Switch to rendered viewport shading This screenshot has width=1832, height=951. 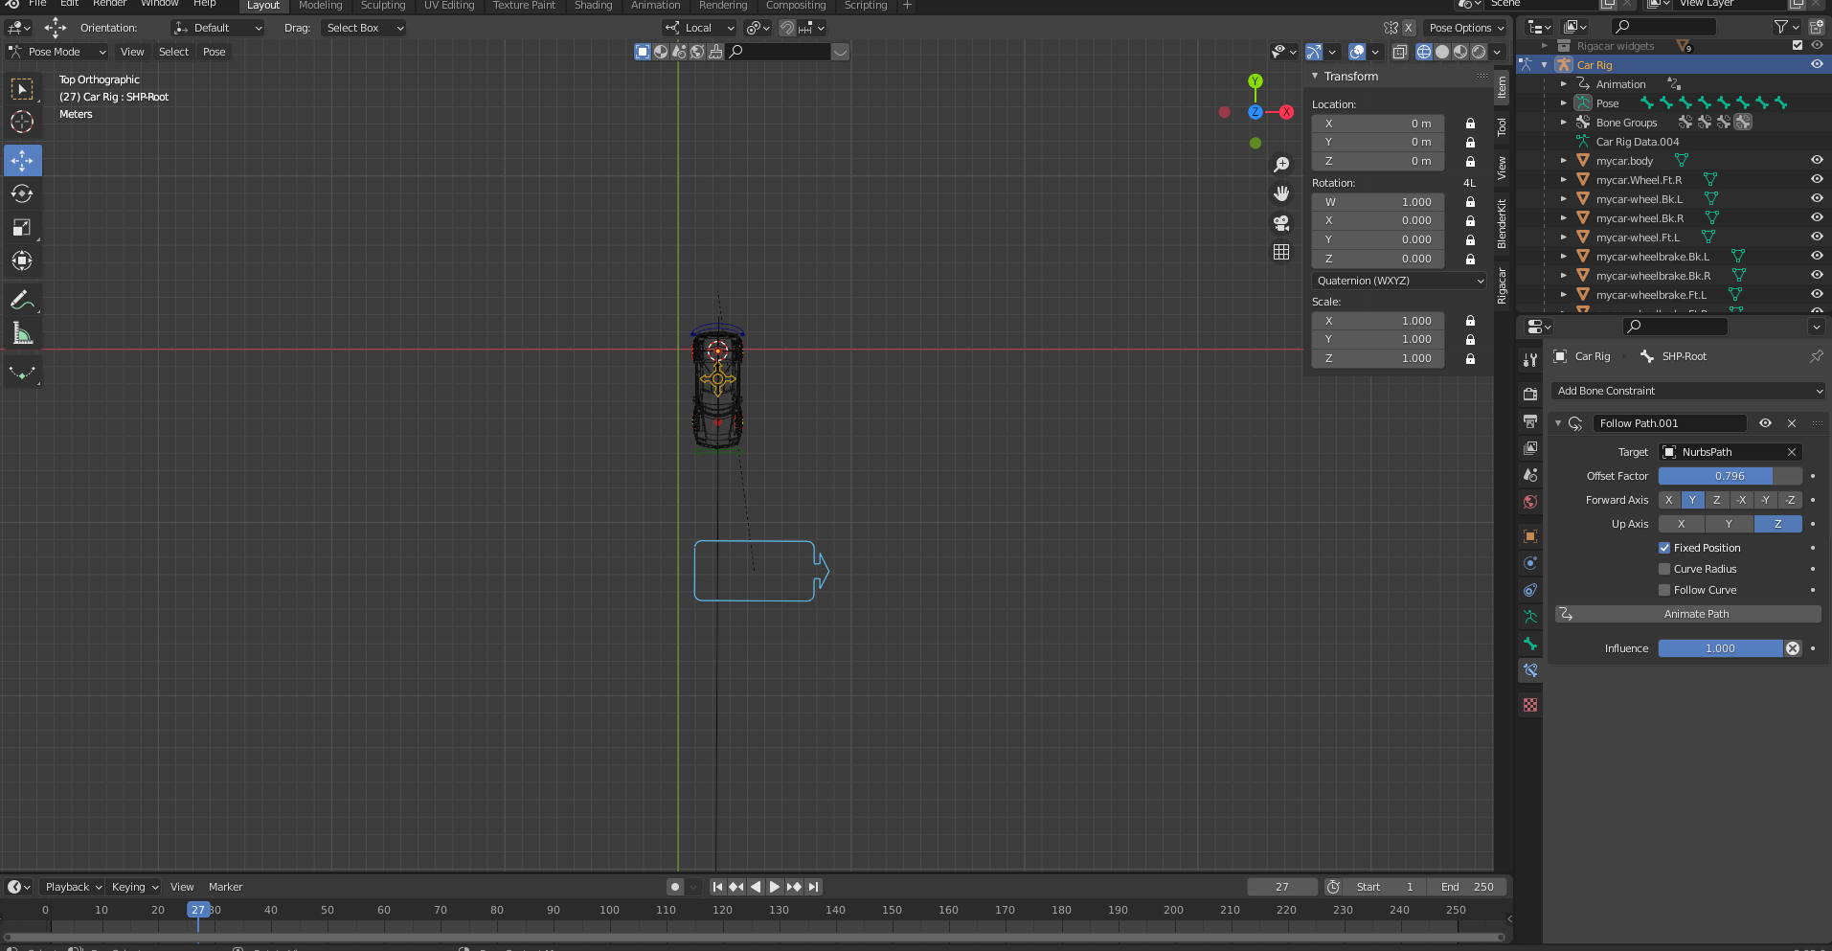pos(1479,52)
